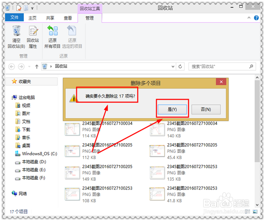Switch to the Share (共享) tab
265x221 pixels.
[50, 18]
